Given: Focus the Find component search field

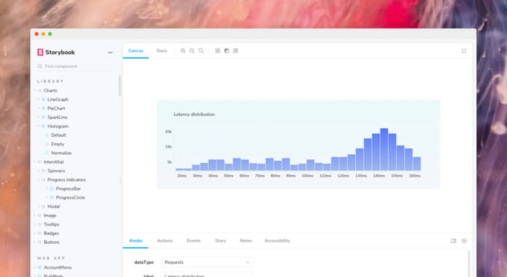Looking at the screenshot, I should point(78,66).
